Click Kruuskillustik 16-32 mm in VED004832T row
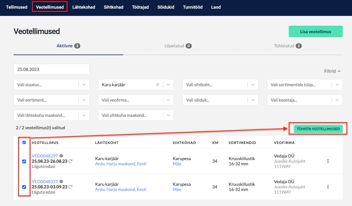 point(242,187)
